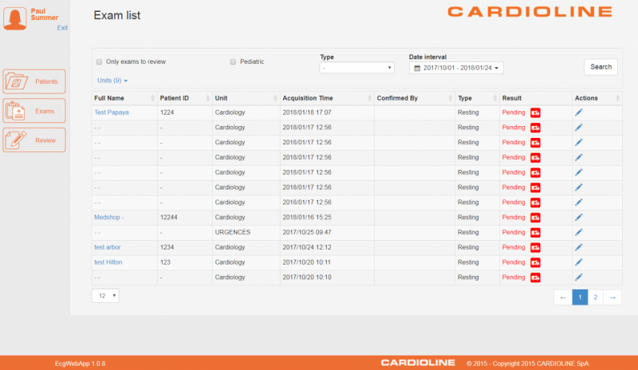
Task: Click the edit pencil icon for Test Papaya
Action: [579, 112]
